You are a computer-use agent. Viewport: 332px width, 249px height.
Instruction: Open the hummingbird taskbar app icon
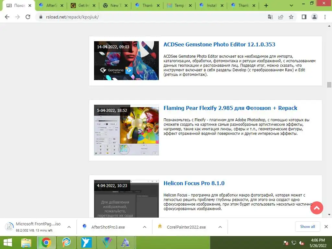[86, 243]
